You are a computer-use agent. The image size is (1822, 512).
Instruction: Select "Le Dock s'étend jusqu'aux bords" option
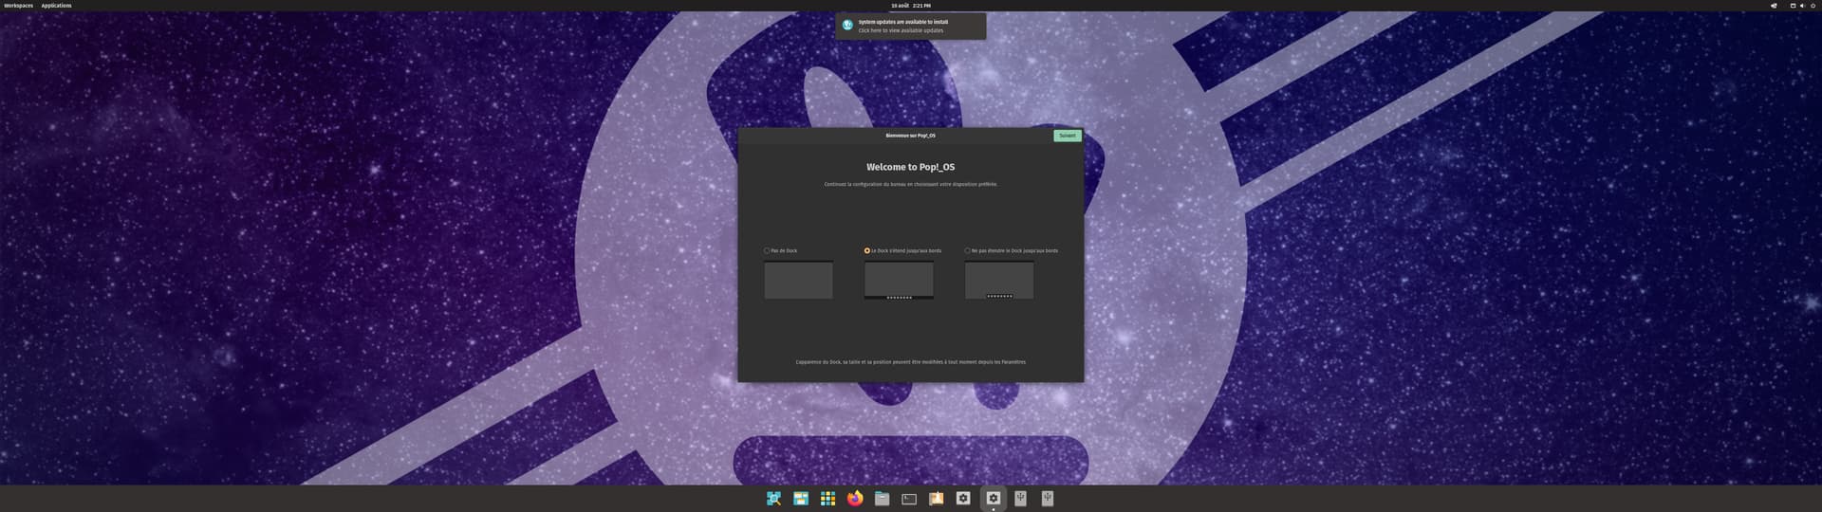point(867,251)
